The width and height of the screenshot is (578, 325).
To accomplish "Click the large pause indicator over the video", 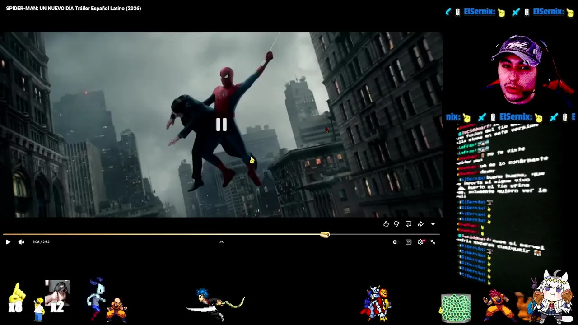I will click(x=221, y=125).
